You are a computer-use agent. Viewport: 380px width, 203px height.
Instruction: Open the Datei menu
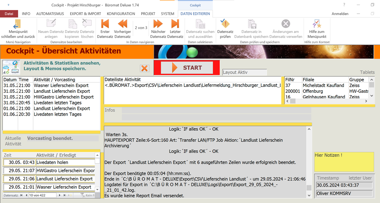point(9,14)
